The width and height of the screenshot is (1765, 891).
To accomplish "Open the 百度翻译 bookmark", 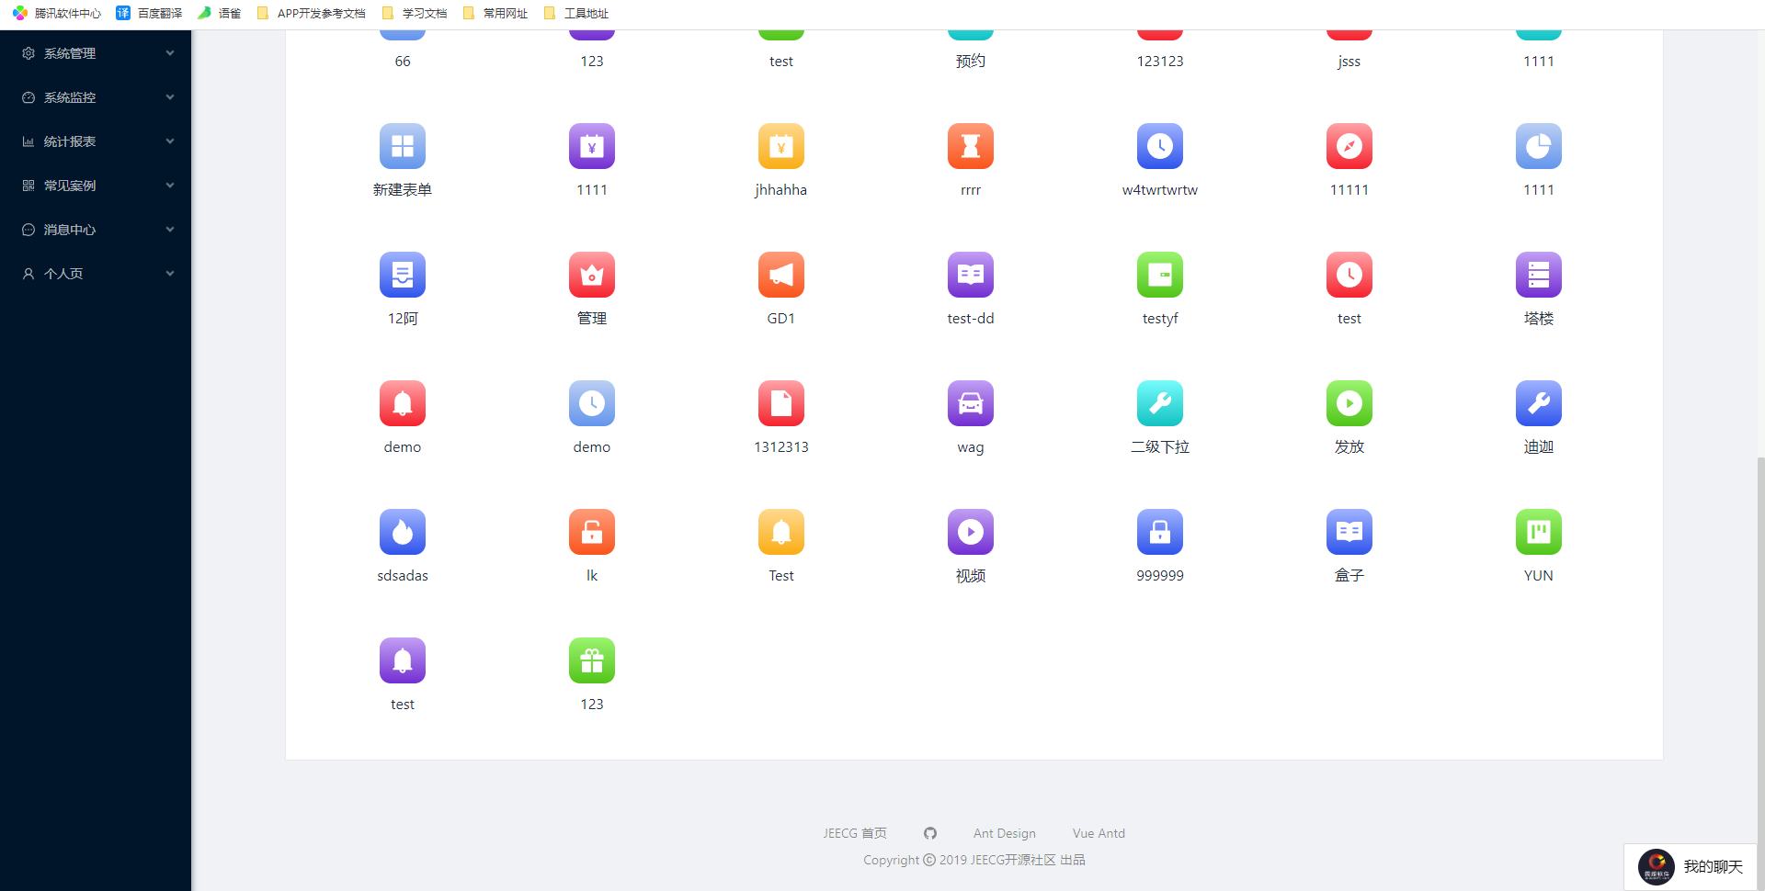I will click(149, 13).
